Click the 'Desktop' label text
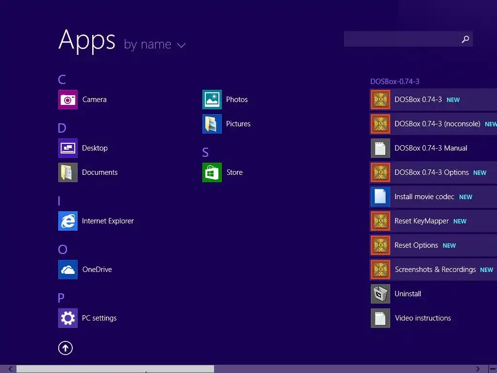Image resolution: width=497 pixels, height=373 pixels. click(x=95, y=148)
